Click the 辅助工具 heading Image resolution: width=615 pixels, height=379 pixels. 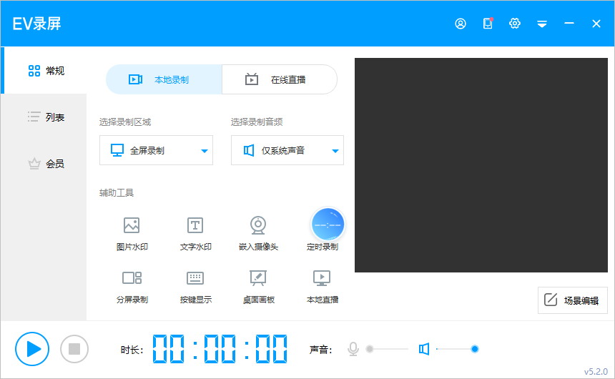coord(117,192)
